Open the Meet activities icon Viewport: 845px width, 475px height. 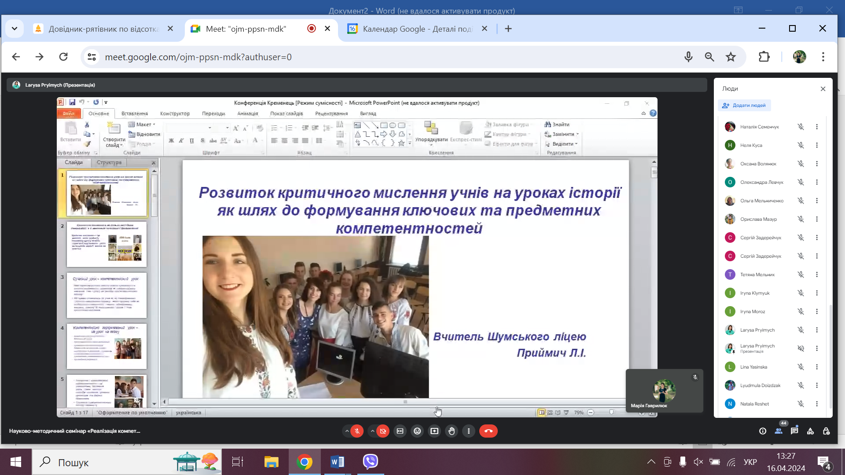click(x=810, y=431)
